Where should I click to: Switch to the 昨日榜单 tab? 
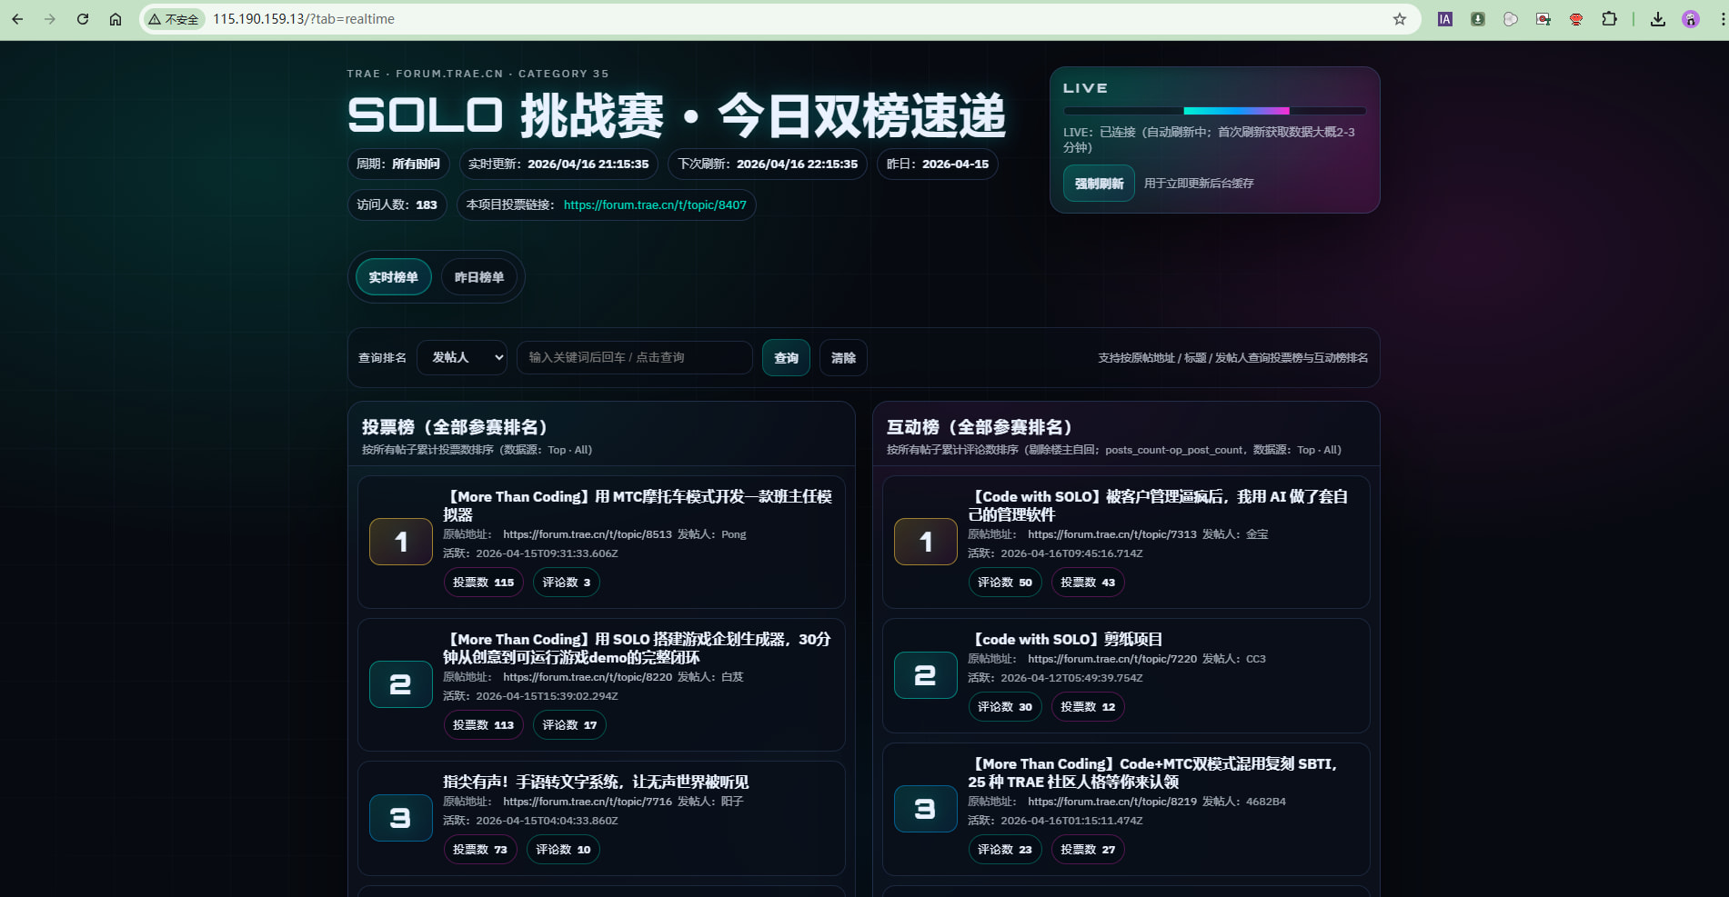coord(478,277)
